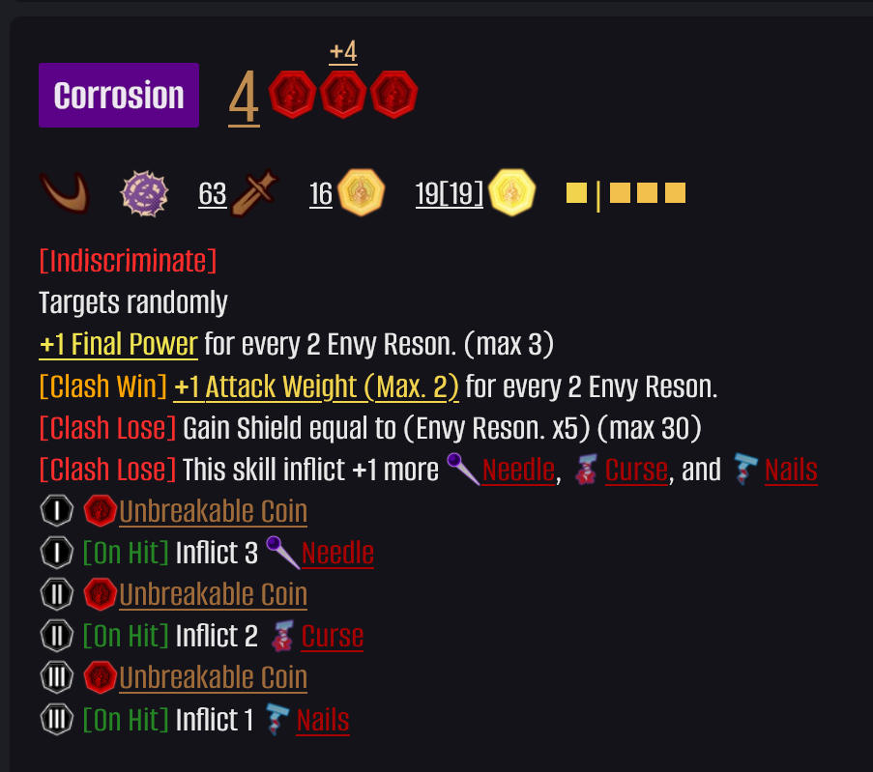Viewport: 873px width, 772px height.
Task: Click first Unbreakable Coin link for coin I
Action: [214, 511]
